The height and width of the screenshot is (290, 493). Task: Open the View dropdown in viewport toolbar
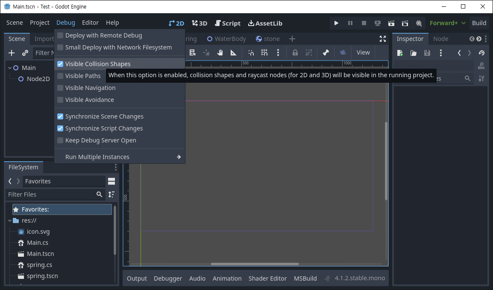point(363,52)
